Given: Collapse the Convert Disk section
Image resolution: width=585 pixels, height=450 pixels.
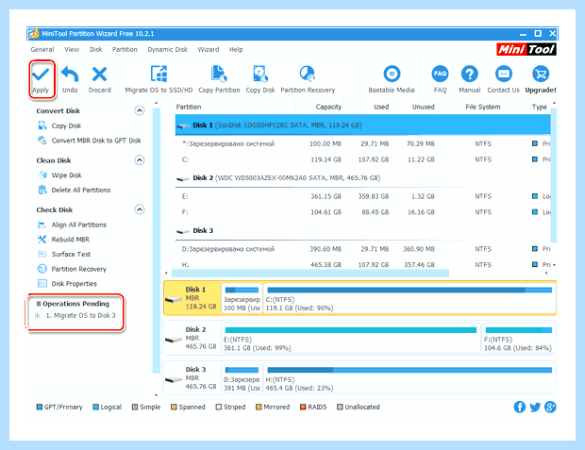Looking at the screenshot, I should (139, 110).
